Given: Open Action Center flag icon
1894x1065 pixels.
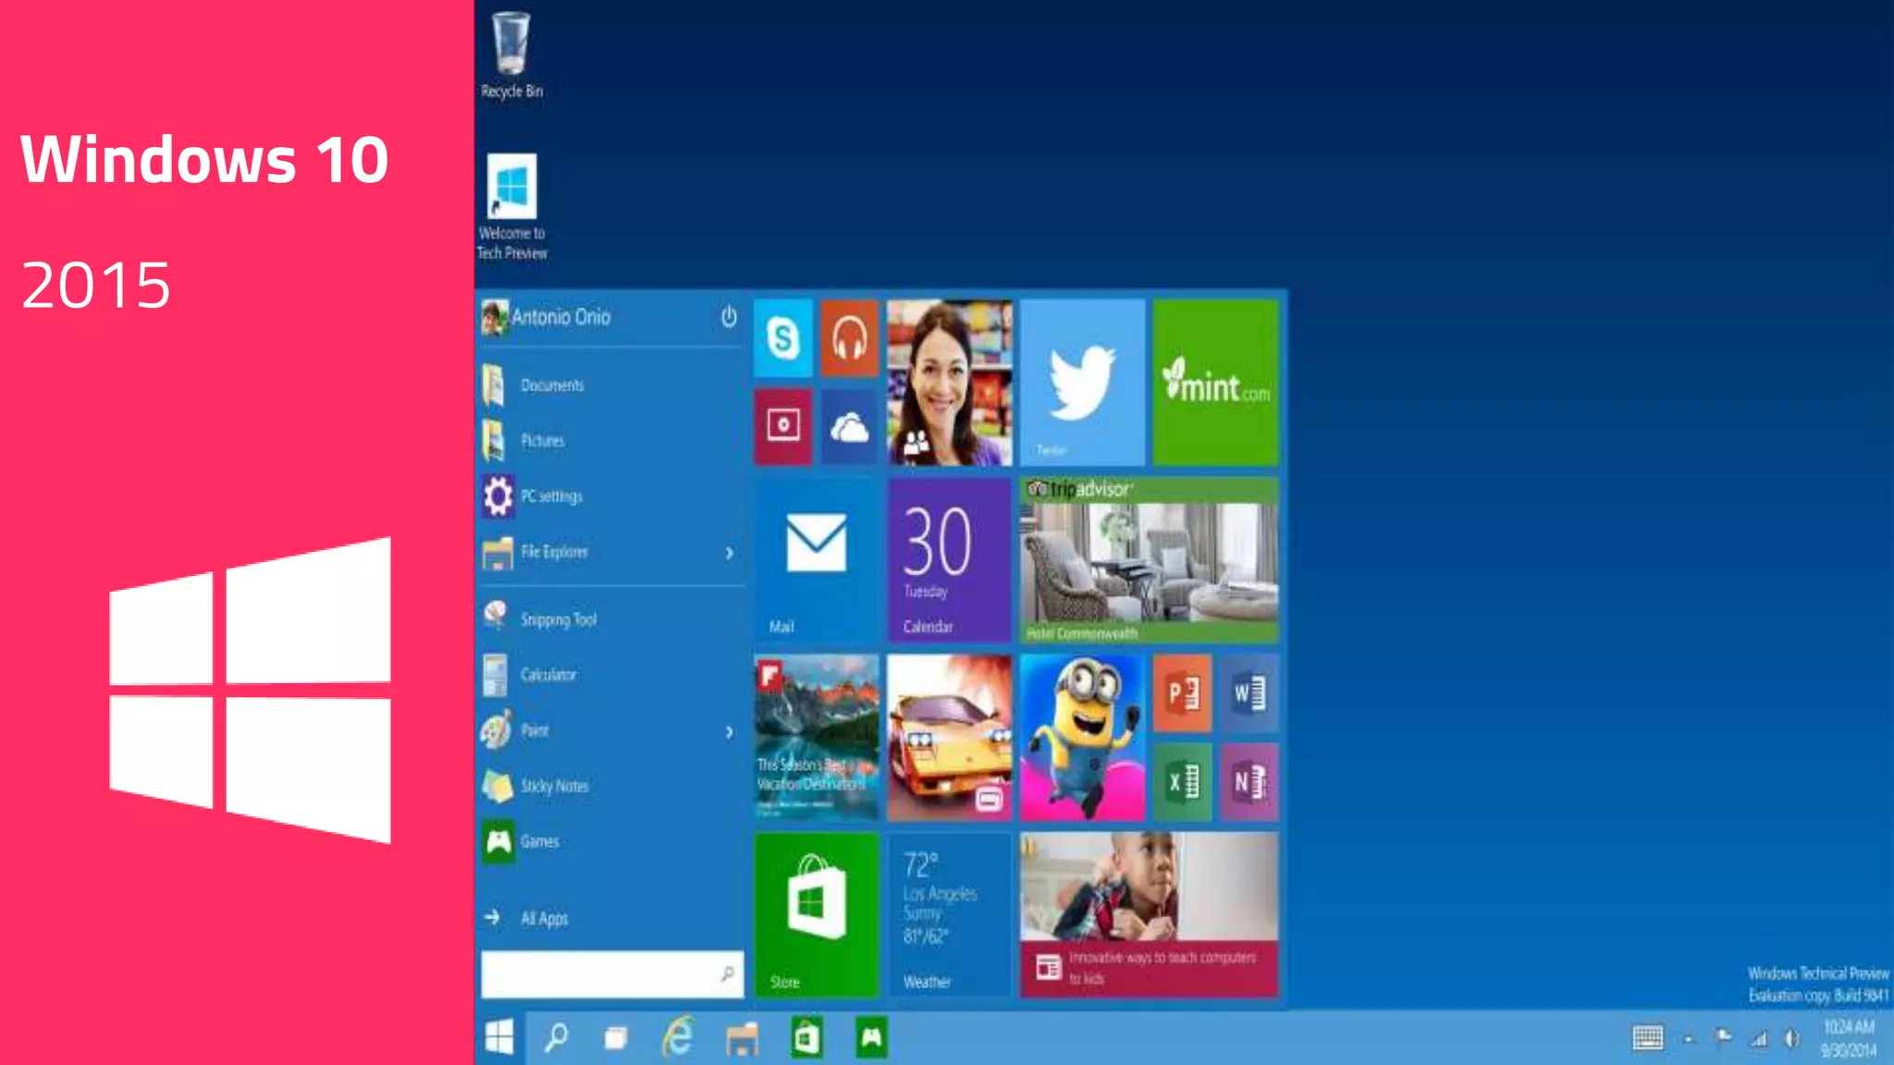Looking at the screenshot, I should pos(1724,1038).
